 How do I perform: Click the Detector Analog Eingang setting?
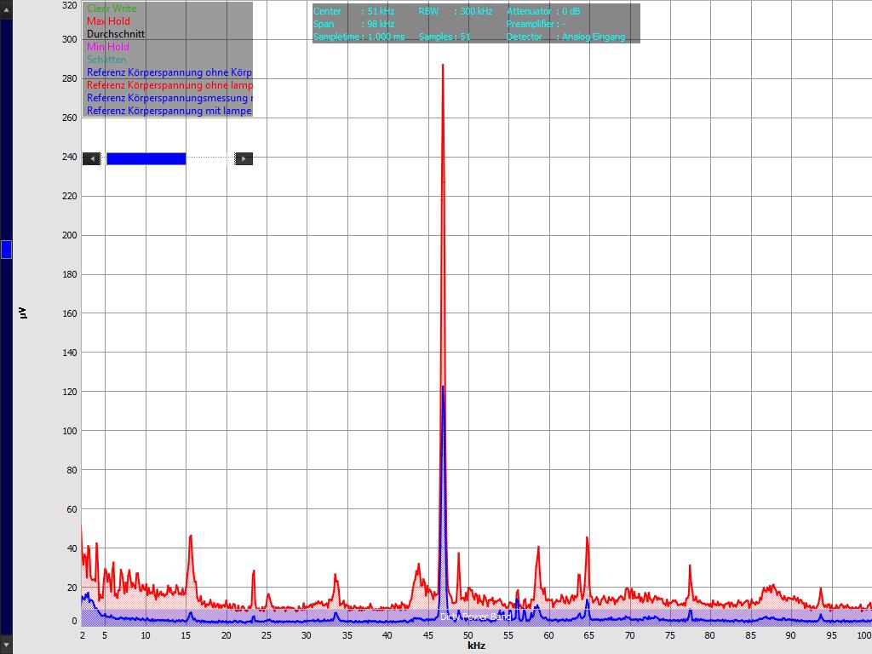click(x=565, y=37)
